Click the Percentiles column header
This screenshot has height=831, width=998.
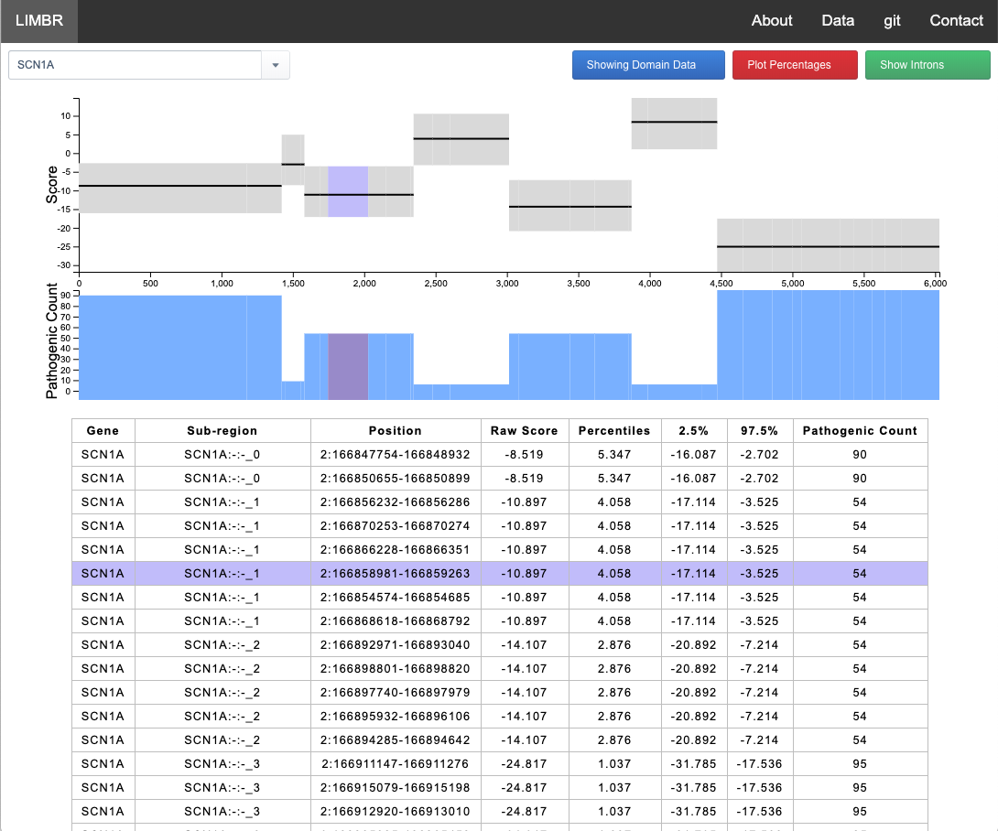point(615,431)
